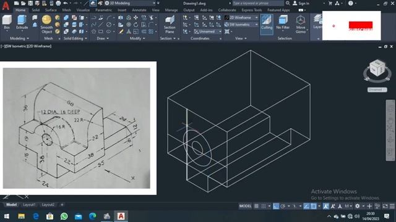This screenshot has width=396, height=222.
Task: Click the Sign In button
Action: click(301, 3)
